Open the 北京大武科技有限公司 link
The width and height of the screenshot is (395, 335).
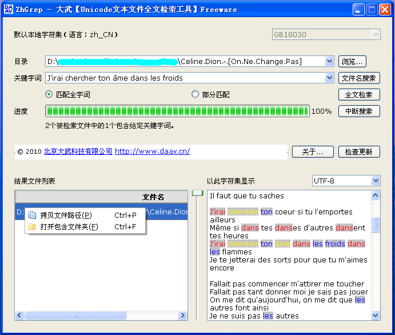[78, 151]
